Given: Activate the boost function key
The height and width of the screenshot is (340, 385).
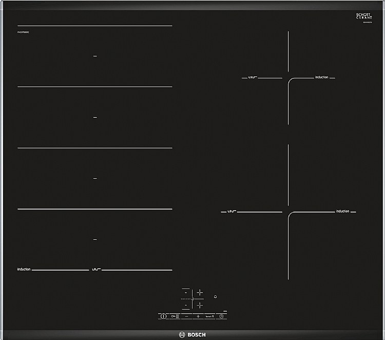Looking at the screenshot, I should (209, 316).
